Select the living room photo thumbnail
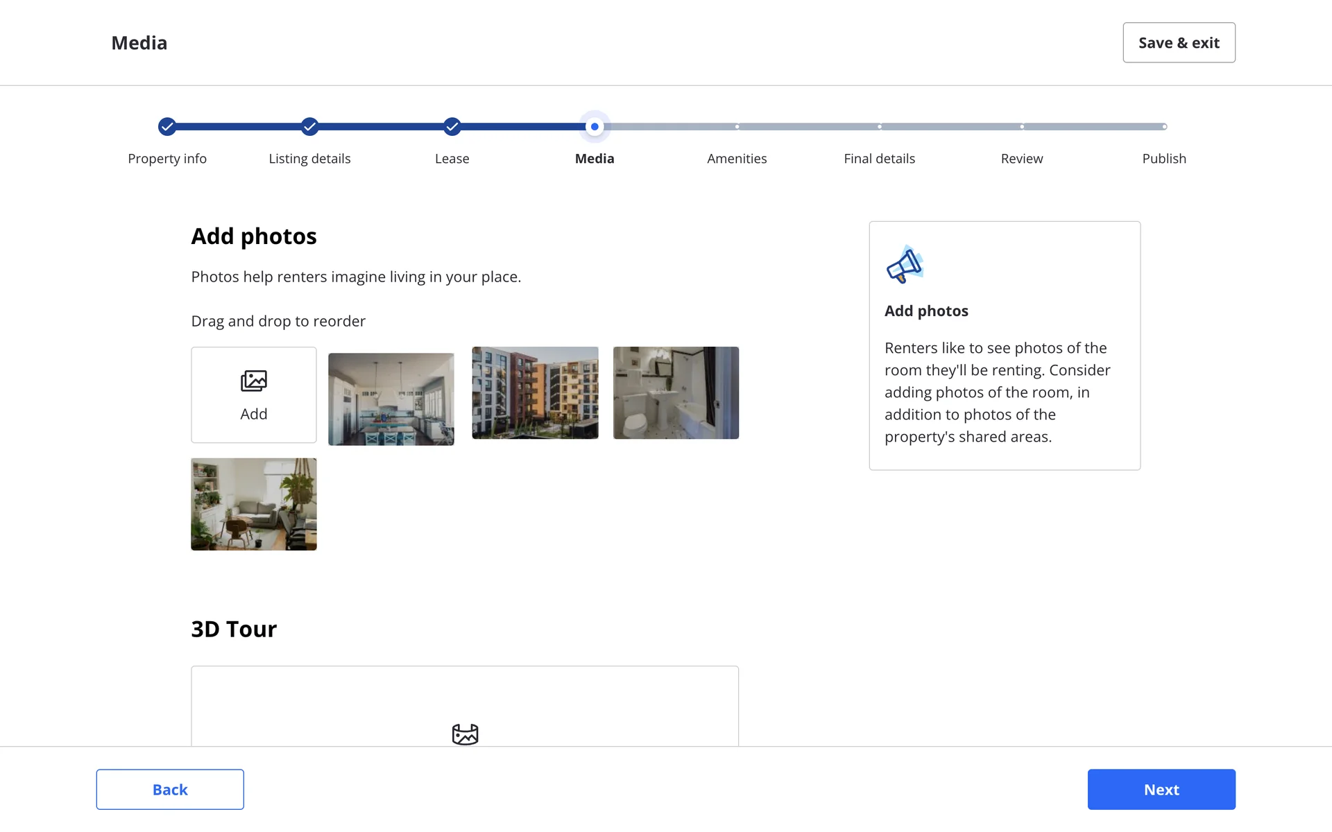 click(254, 504)
